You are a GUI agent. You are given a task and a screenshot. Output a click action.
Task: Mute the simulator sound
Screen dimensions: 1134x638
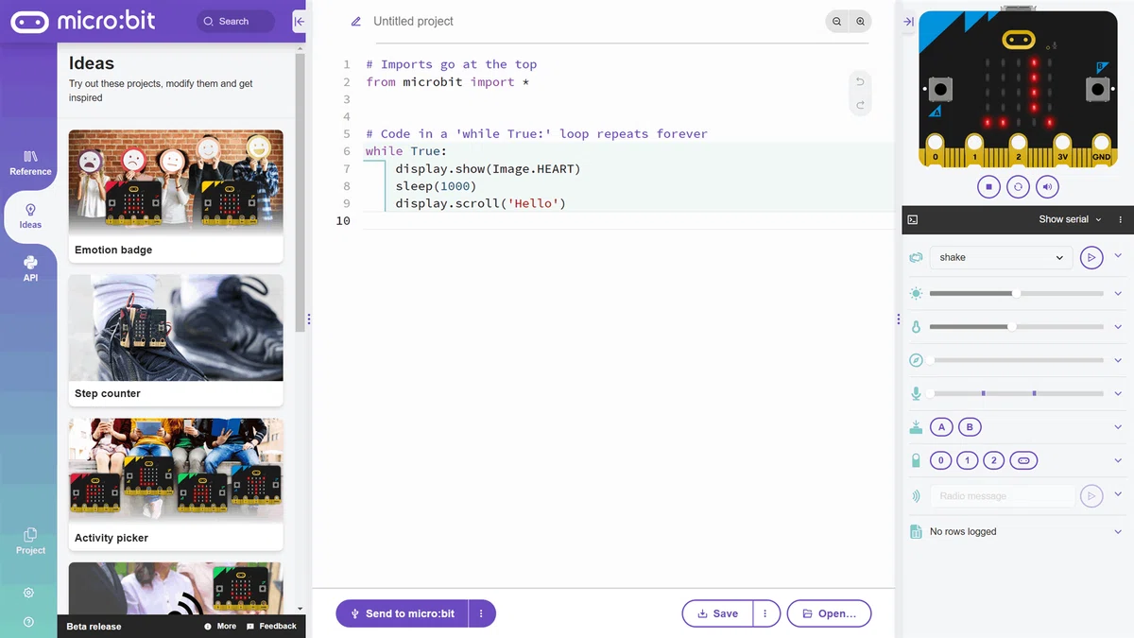pyautogui.click(x=1047, y=187)
